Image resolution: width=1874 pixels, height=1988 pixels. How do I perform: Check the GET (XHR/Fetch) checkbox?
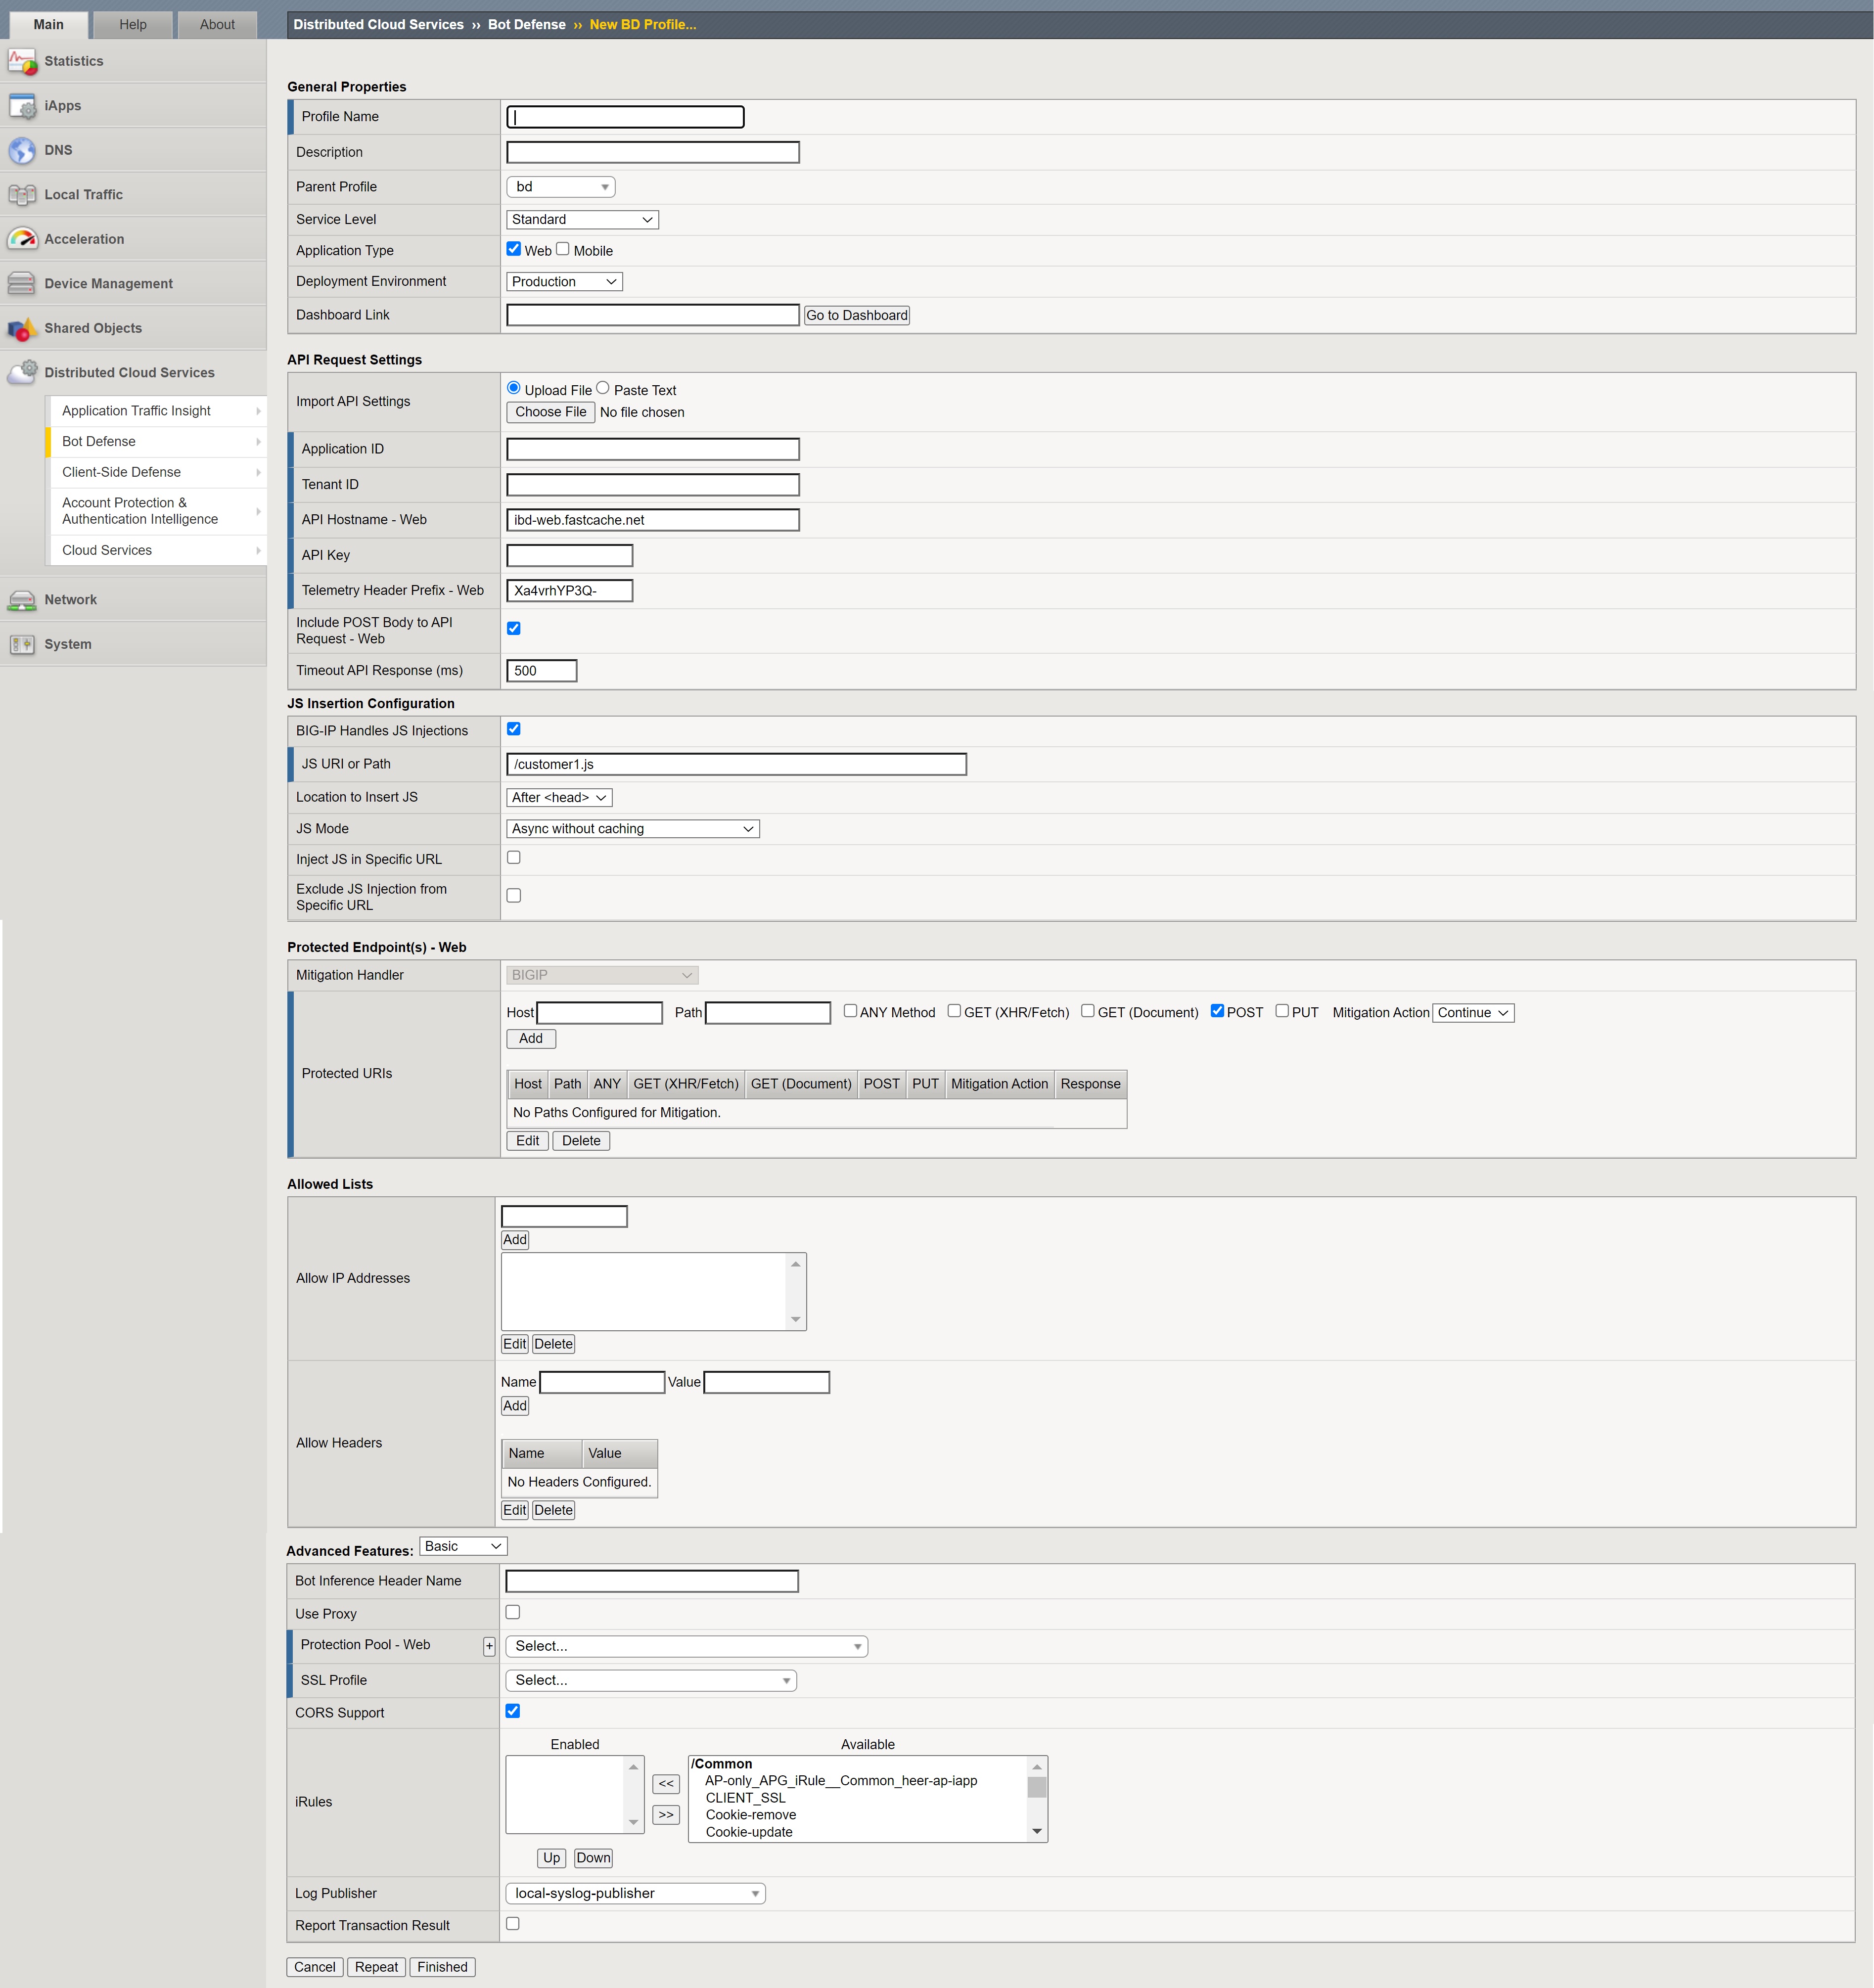pos(954,1011)
